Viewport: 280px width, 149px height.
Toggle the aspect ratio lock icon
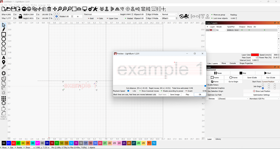[20, 16]
